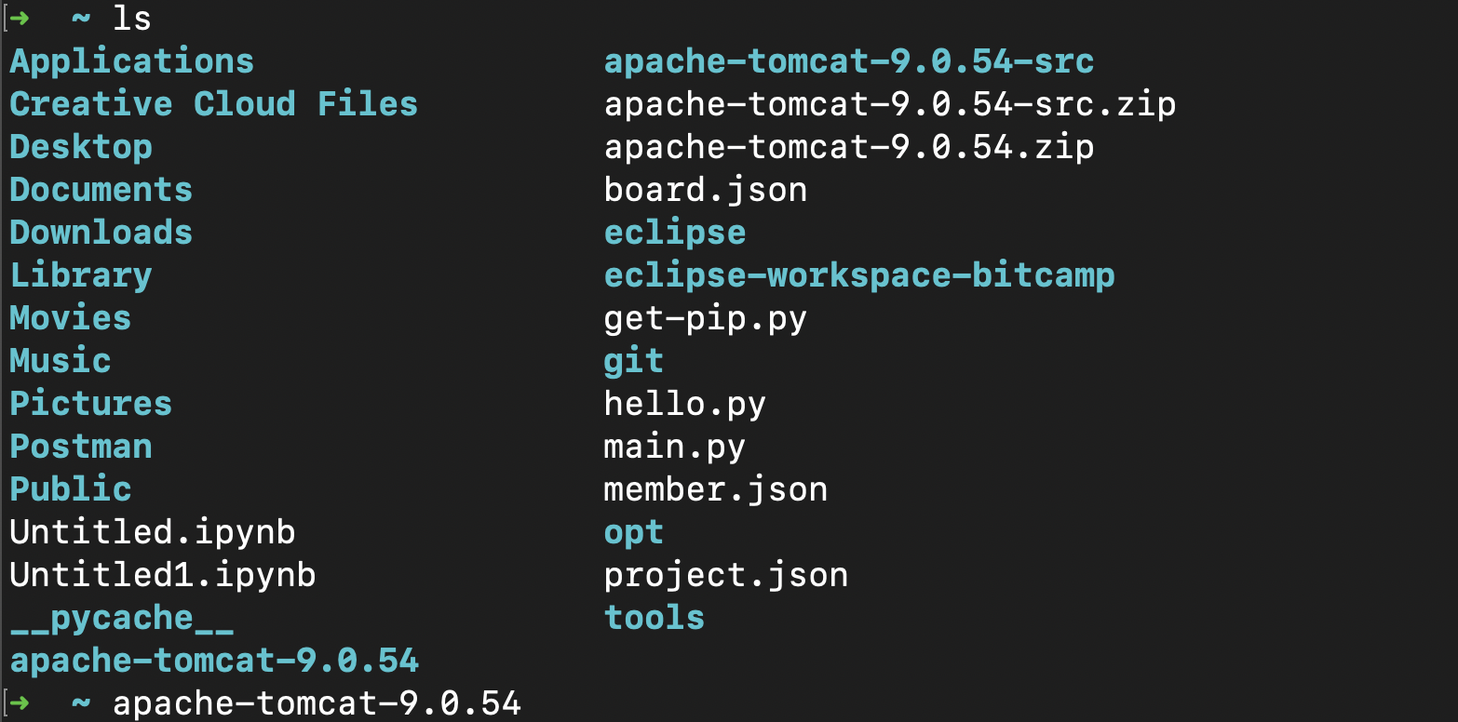Image resolution: width=1458 pixels, height=722 pixels.
Task: Select the apache-tomcat-9.0.54-src directory entry
Action: [849, 62]
